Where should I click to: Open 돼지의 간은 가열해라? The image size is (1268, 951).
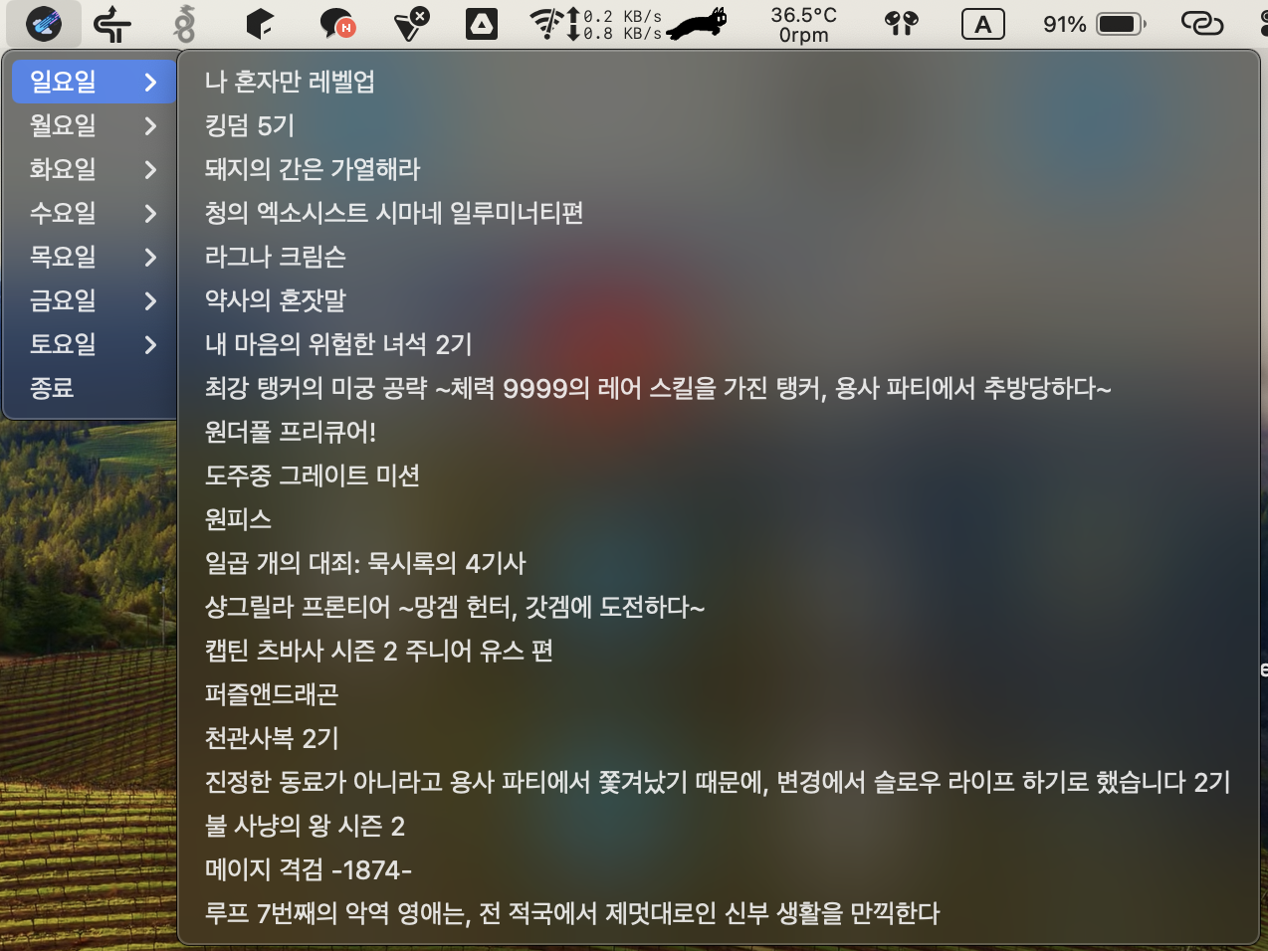(718, 169)
